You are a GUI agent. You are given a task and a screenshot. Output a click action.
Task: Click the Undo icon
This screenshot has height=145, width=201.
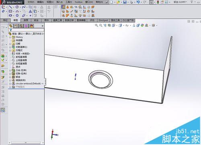138,2
